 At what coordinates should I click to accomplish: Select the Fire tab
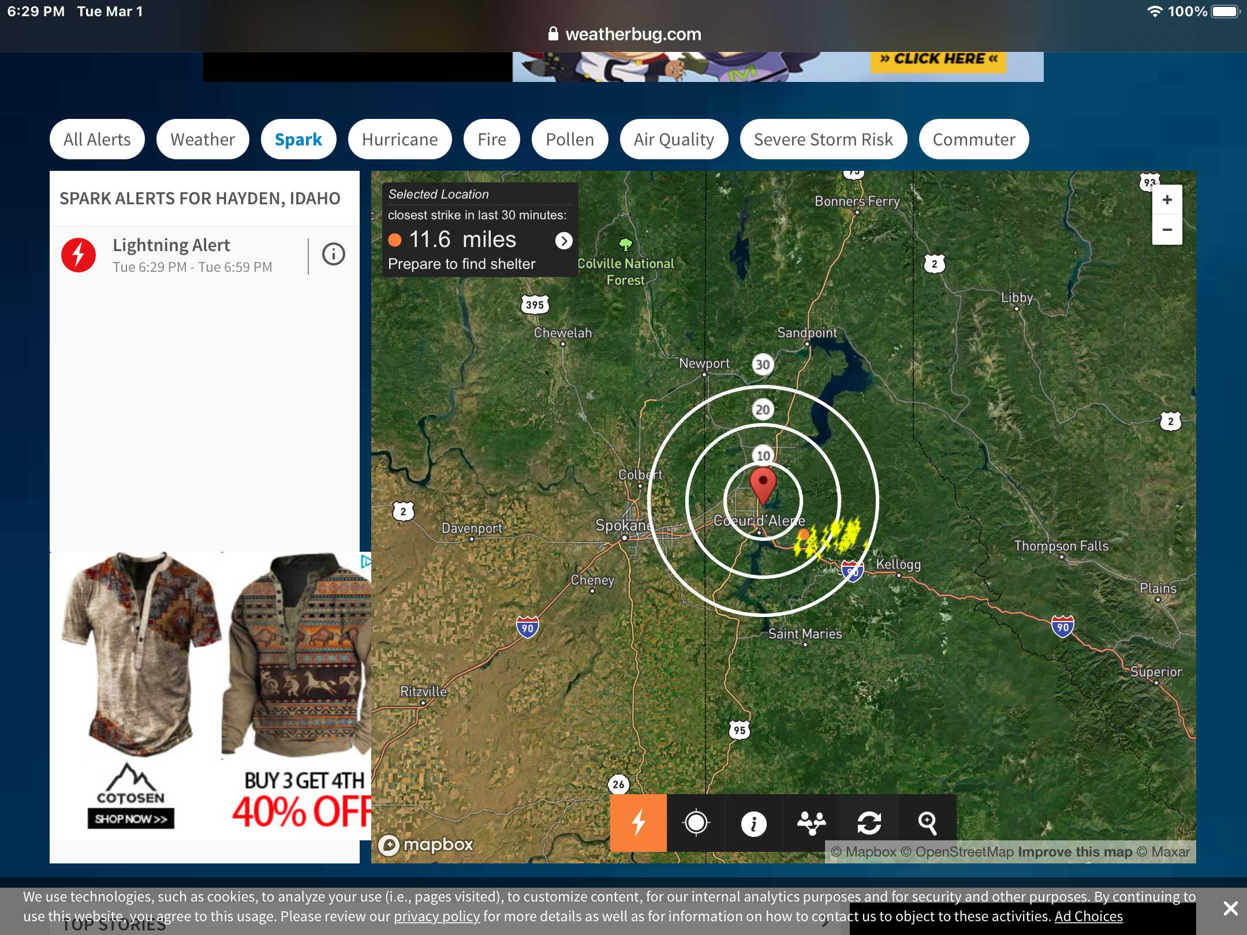[x=492, y=139]
